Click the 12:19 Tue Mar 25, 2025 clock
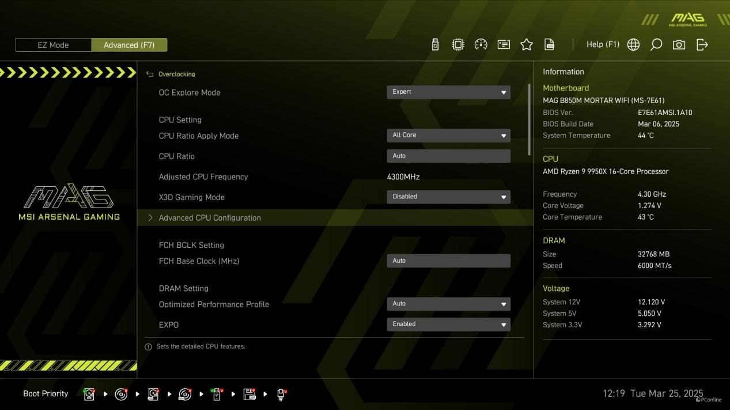 click(653, 394)
